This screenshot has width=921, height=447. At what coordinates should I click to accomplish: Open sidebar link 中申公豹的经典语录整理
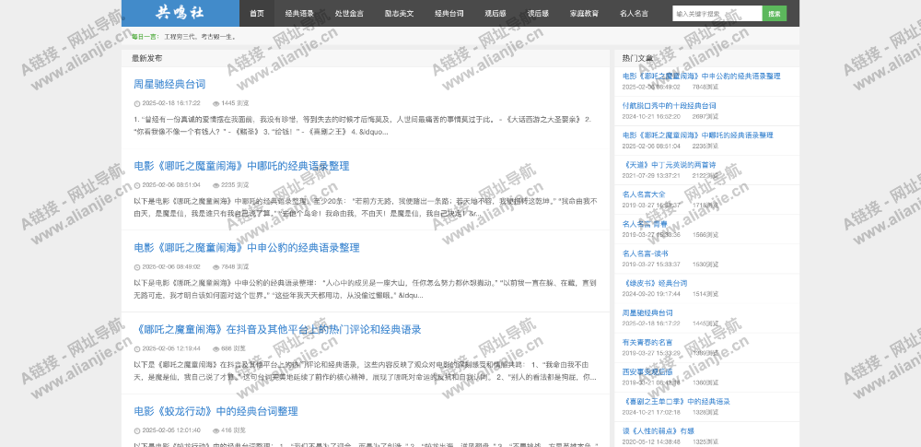point(701,76)
